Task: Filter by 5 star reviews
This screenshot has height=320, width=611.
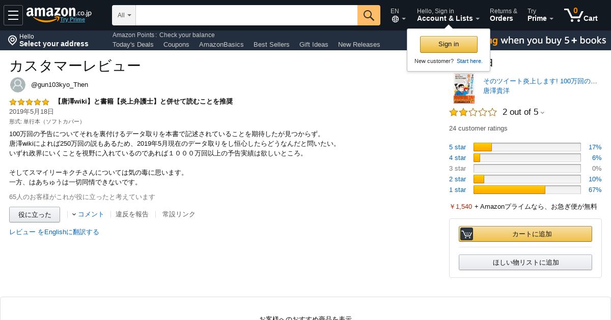Action: (x=457, y=147)
